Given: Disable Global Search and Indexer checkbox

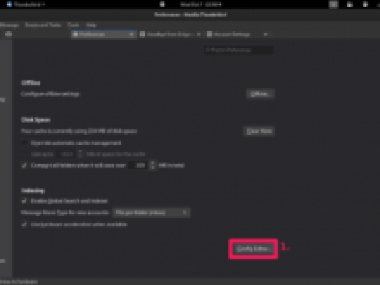Looking at the screenshot, I should [x=25, y=201].
